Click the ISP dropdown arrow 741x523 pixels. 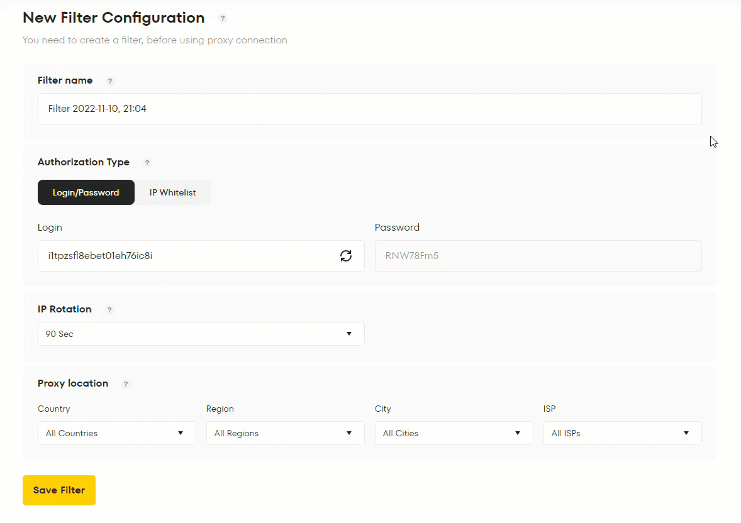pyautogui.click(x=686, y=433)
